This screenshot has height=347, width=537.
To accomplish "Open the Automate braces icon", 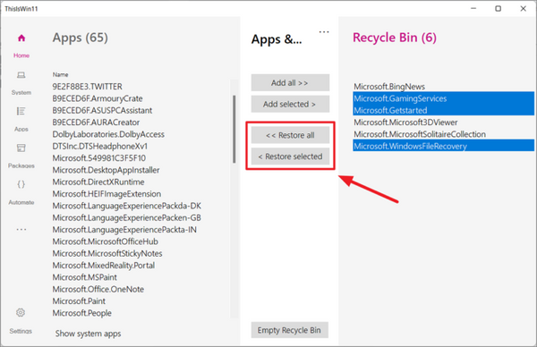I will click(x=21, y=184).
